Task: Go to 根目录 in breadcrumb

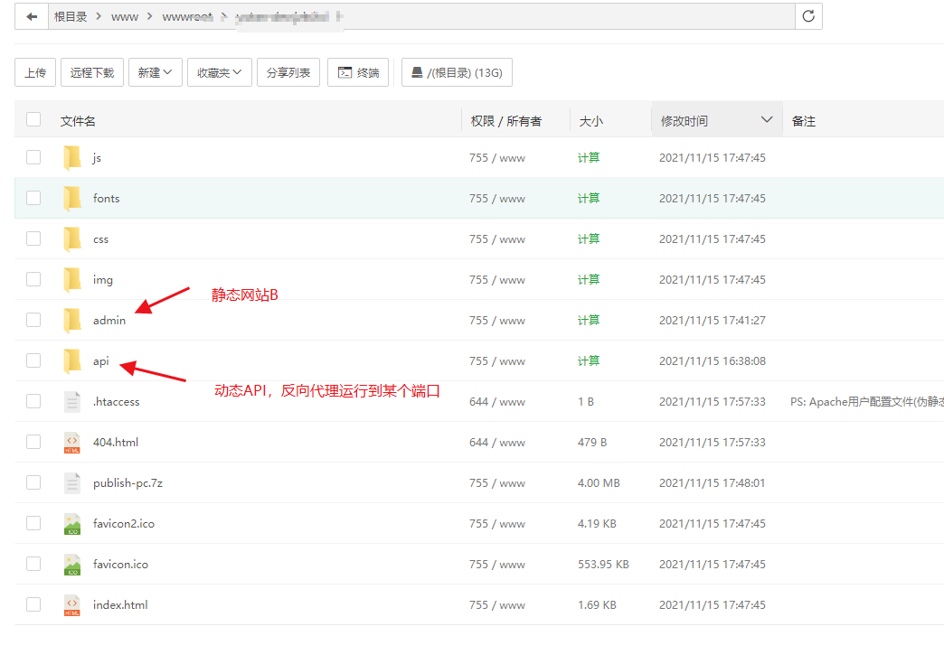Action: click(71, 17)
